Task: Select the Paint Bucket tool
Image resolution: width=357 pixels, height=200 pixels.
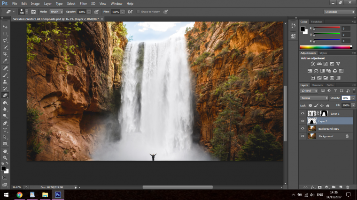Action: pyautogui.click(x=5, y=102)
